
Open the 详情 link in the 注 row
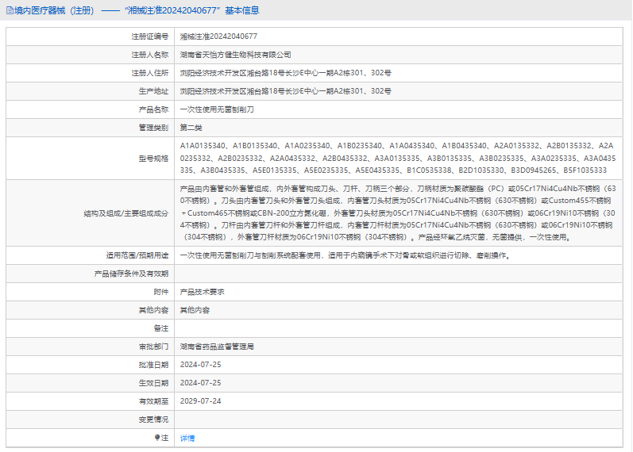tap(187, 438)
